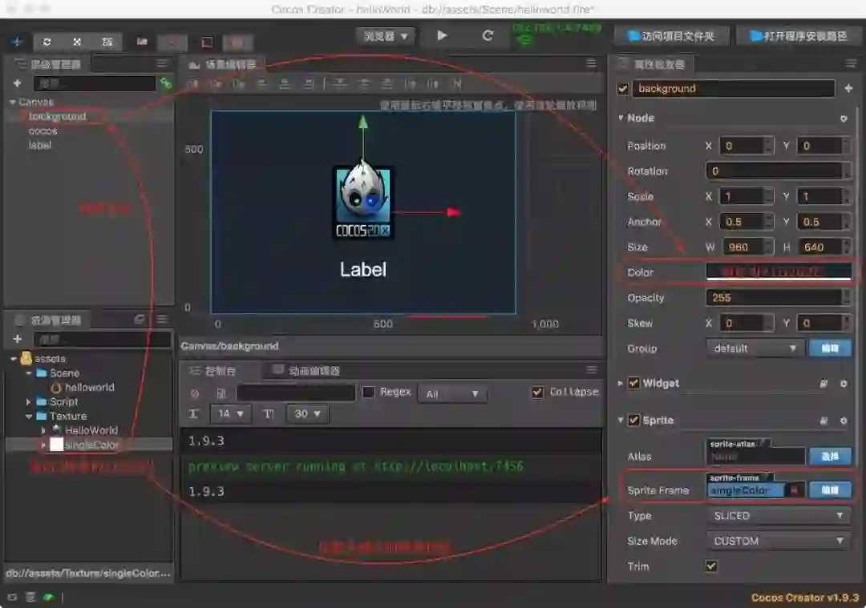The image size is (866, 608).
Task: Expand the Script folder
Action: 29,401
